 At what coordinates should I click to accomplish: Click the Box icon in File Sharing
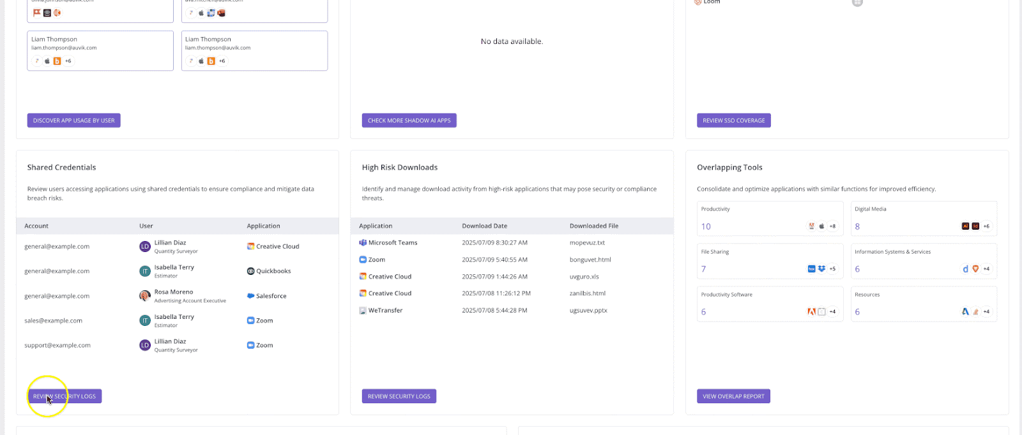811,269
